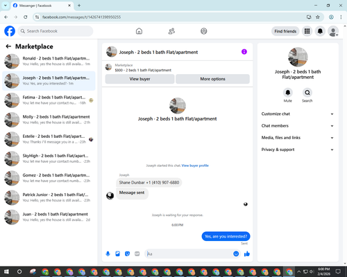Choose a sticker from the sticker icon
This screenshot has width=347, height=277.
(128, 254)
